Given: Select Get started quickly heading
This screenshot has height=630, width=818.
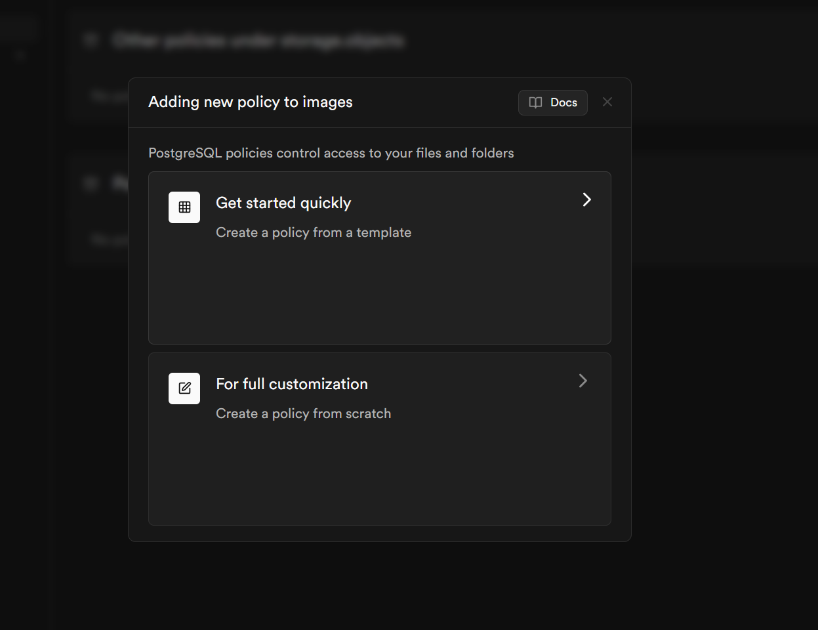Looking at the screenshot, I should click(283, 203).
